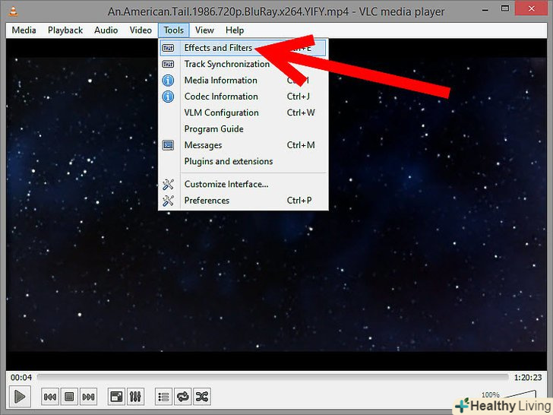
Task: Open the Video menu
Action: (x=141, y=30)
